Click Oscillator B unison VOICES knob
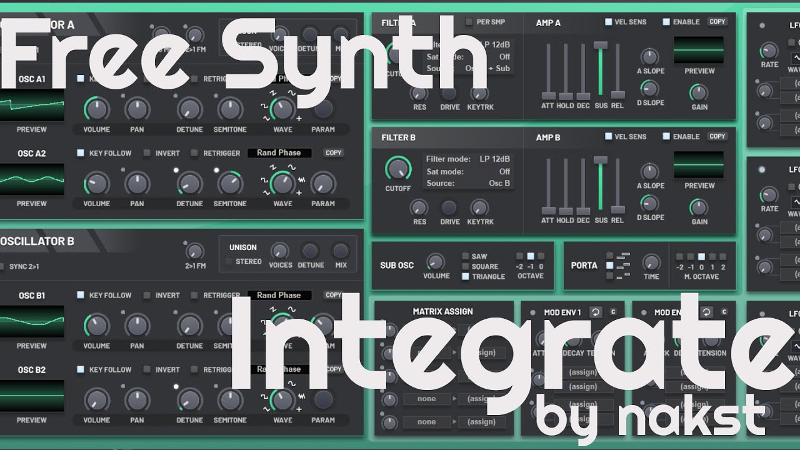 coord(280,251)
